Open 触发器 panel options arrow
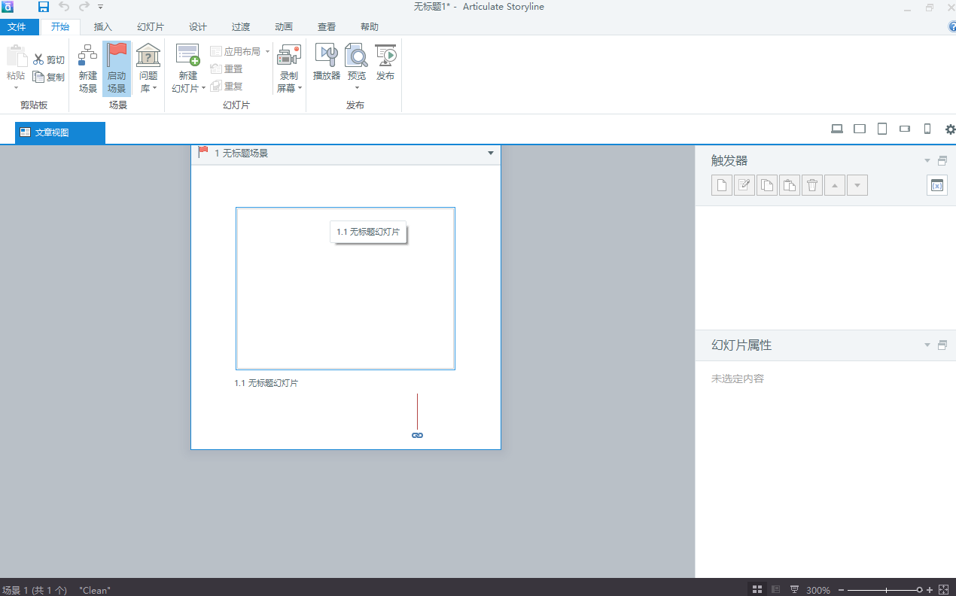This screenshot has height=596, width=956. click(x=927, y=160)
